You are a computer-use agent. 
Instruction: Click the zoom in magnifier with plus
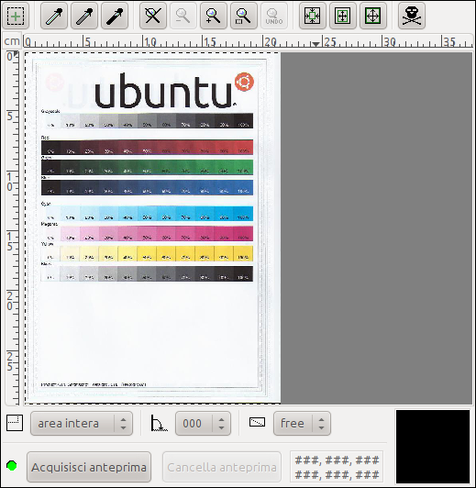(214, 16)
